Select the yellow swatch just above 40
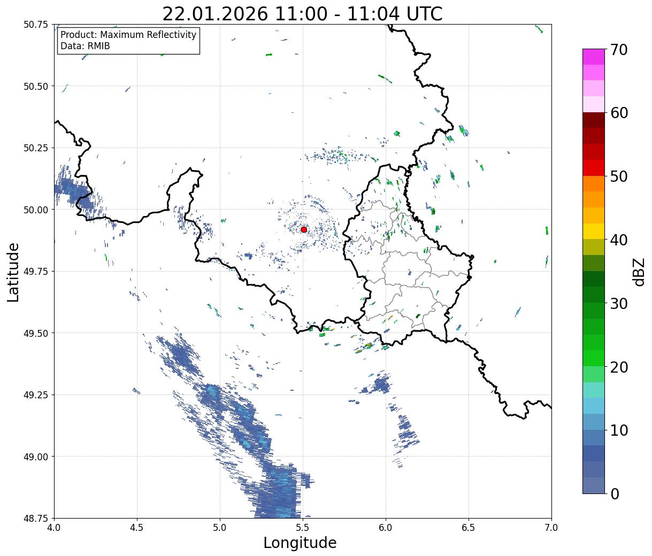This screenshot has width=652, height=556. [x=594, y=231]
